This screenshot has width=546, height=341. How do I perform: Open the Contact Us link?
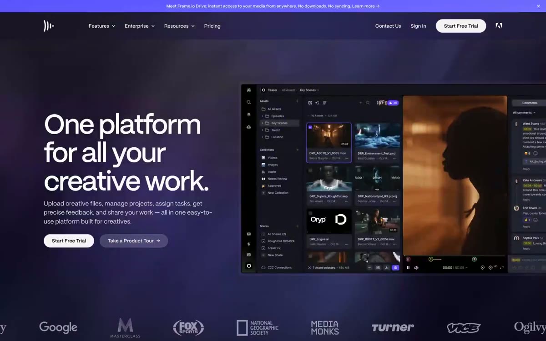[388, 26]
